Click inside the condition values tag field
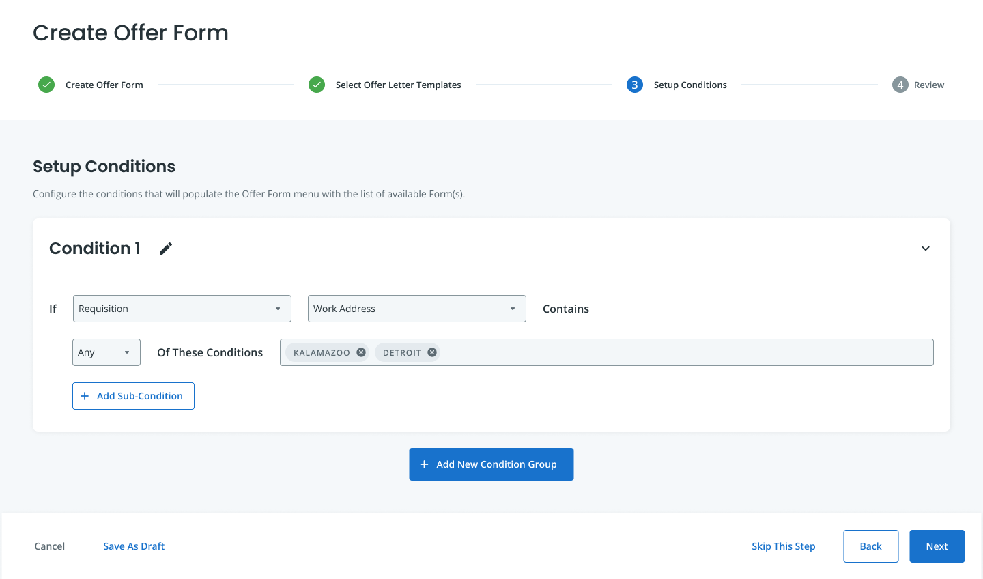Screen dimensions: 983x579 pos(683,352)
